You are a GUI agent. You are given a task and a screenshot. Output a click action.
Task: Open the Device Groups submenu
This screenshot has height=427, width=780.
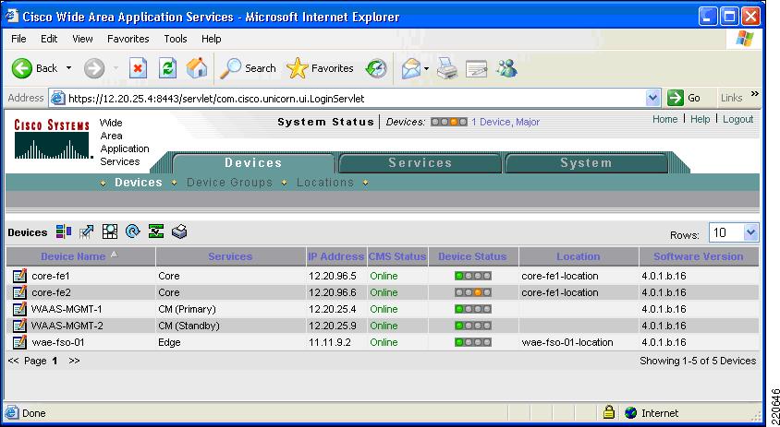coord(230,183)
